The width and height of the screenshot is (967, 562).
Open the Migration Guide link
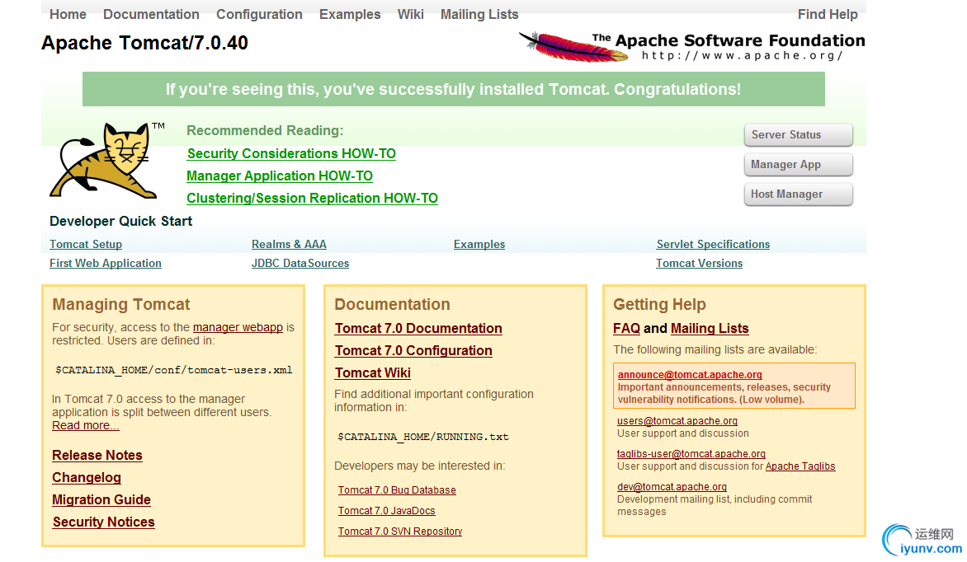(x=101, y=499)
